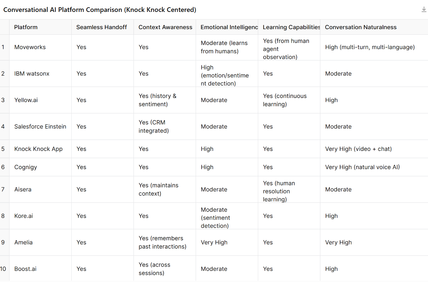428x282 pixels.
Task: Click the IBM watsonx cell
Action: (x=32, y=73)
